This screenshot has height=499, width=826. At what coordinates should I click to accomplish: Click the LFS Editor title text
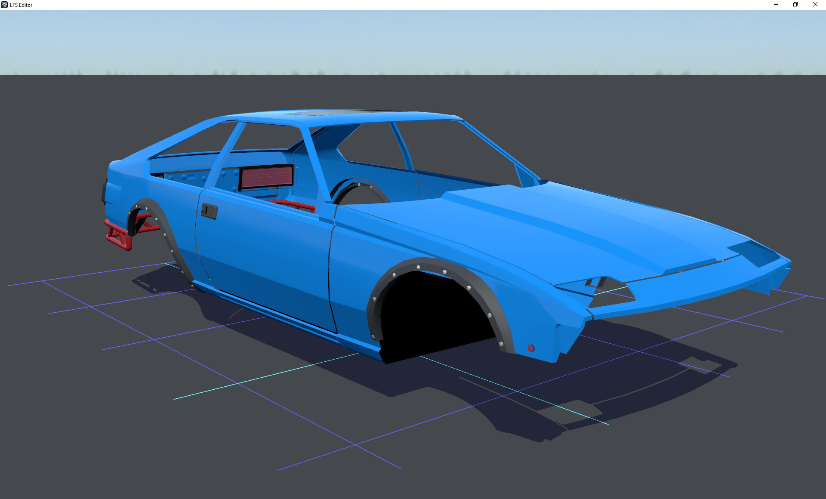coord(21,5)
